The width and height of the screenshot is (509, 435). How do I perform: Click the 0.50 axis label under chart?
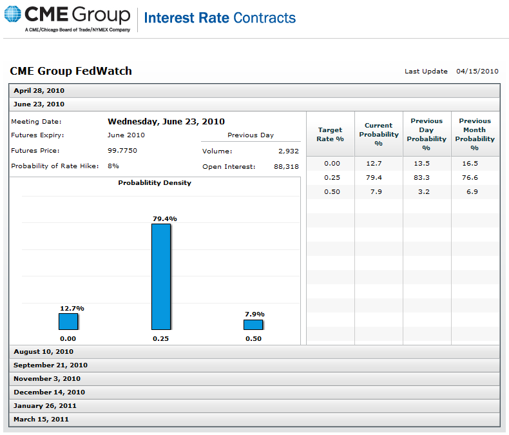pos(253,339)
